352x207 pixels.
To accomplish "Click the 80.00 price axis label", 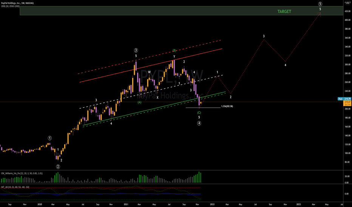I will [x=348, y=162].
